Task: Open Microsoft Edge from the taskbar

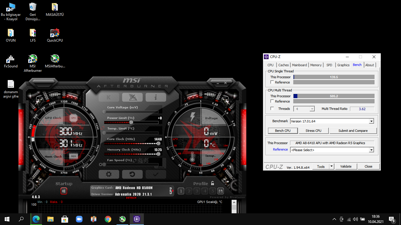Action: click(36, 219)
